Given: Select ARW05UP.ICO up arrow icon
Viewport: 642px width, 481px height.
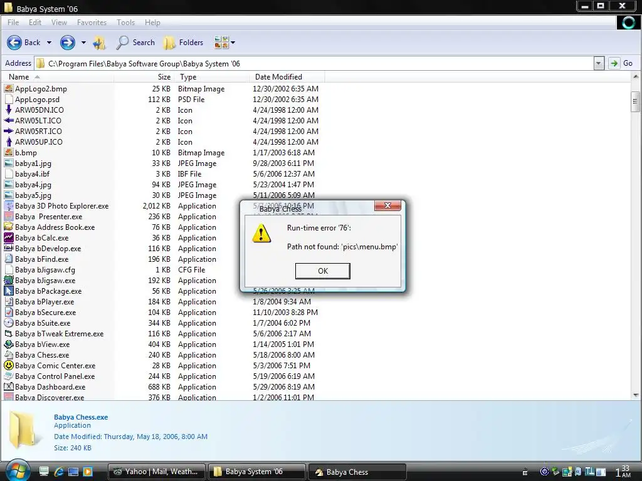Looking at the screenshot, I should 9,142.
